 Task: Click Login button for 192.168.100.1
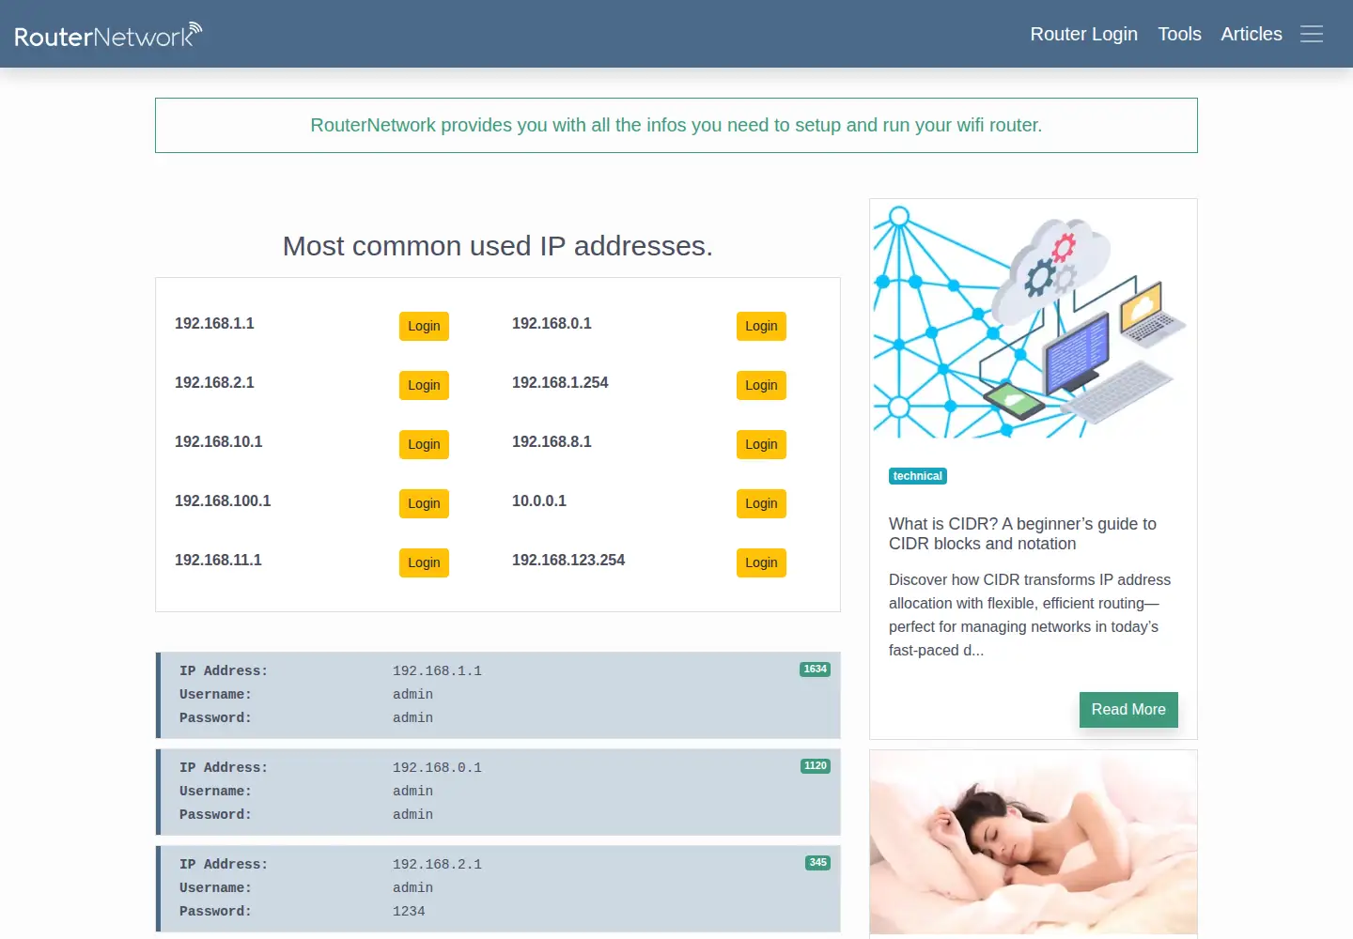coord(424,503)
